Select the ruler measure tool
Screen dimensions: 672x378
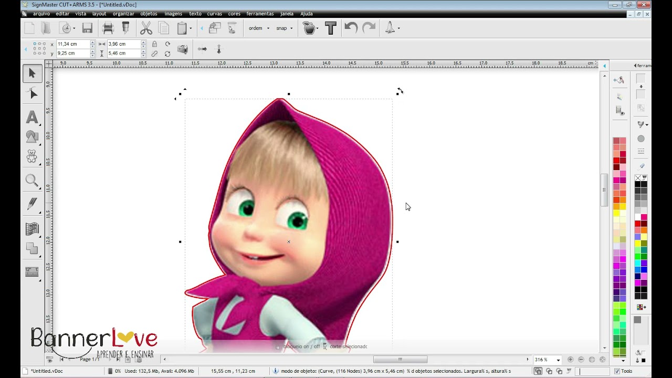pos(32,272)
